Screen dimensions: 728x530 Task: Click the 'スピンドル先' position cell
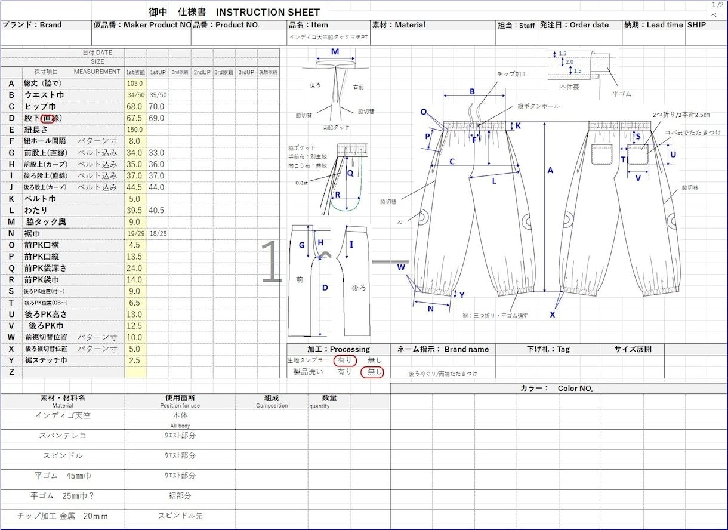coord(180,516)
